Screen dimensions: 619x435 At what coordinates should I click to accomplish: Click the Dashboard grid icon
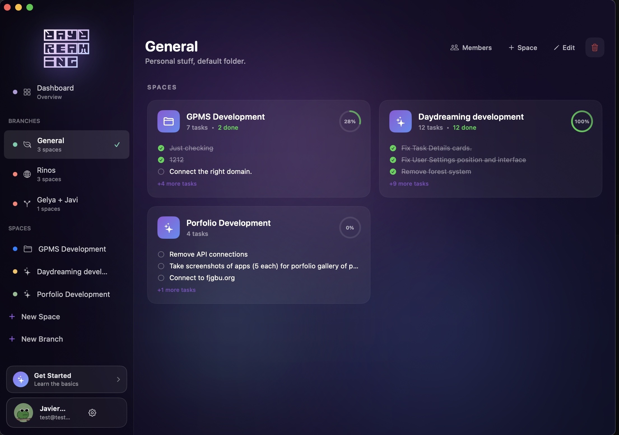pyautogui.click(x=27, y=92)
